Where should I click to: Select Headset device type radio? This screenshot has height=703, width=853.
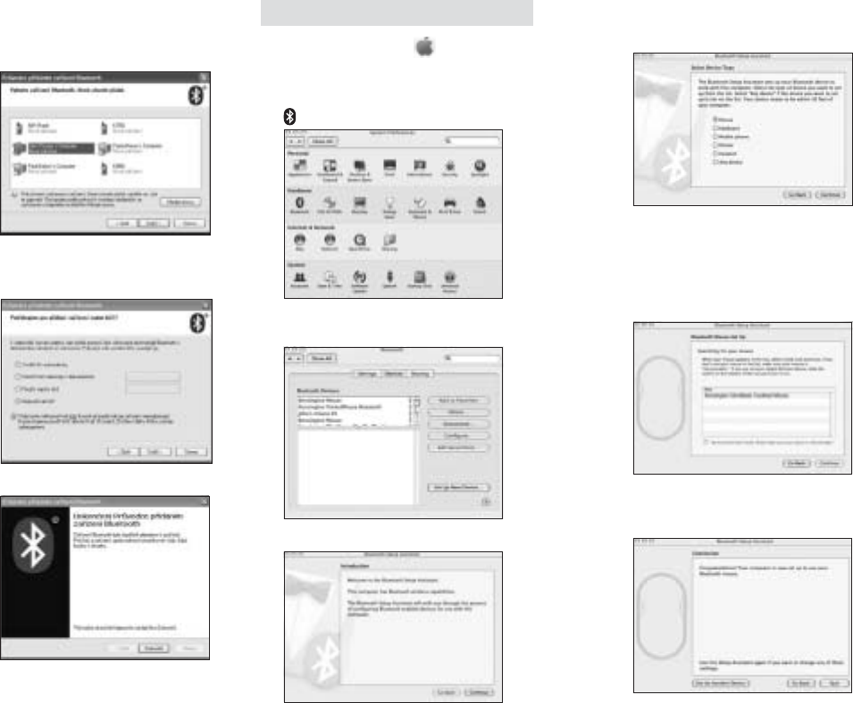(715, 153)
